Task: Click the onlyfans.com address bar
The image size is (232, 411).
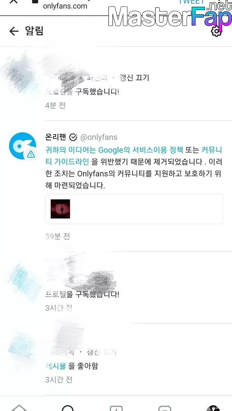Action: (65, 6)
